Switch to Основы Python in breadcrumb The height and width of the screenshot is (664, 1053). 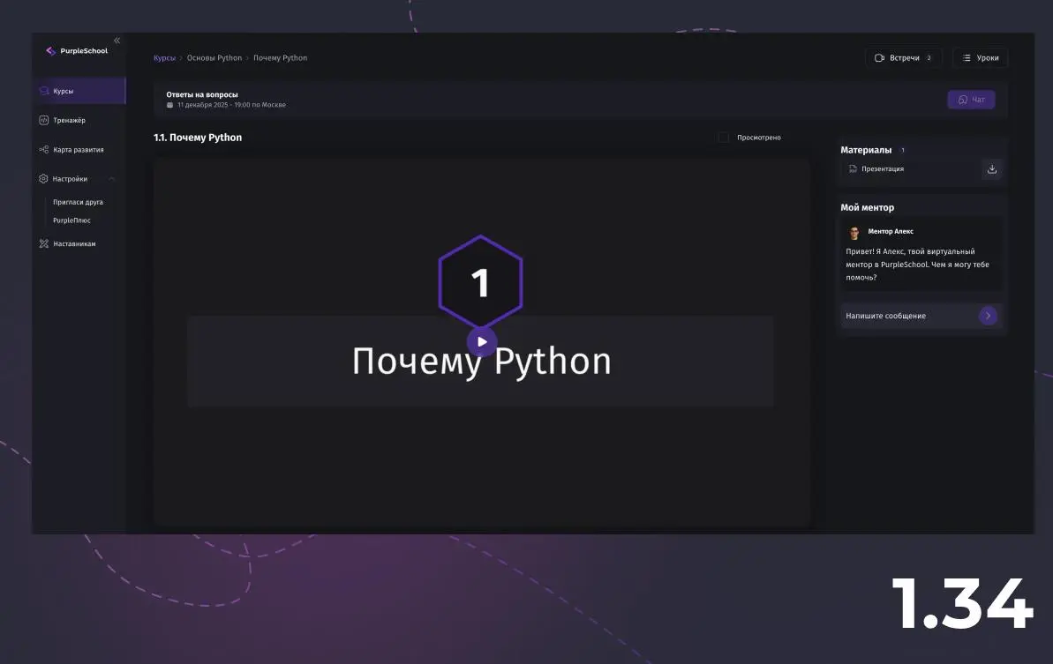(214, 57)
